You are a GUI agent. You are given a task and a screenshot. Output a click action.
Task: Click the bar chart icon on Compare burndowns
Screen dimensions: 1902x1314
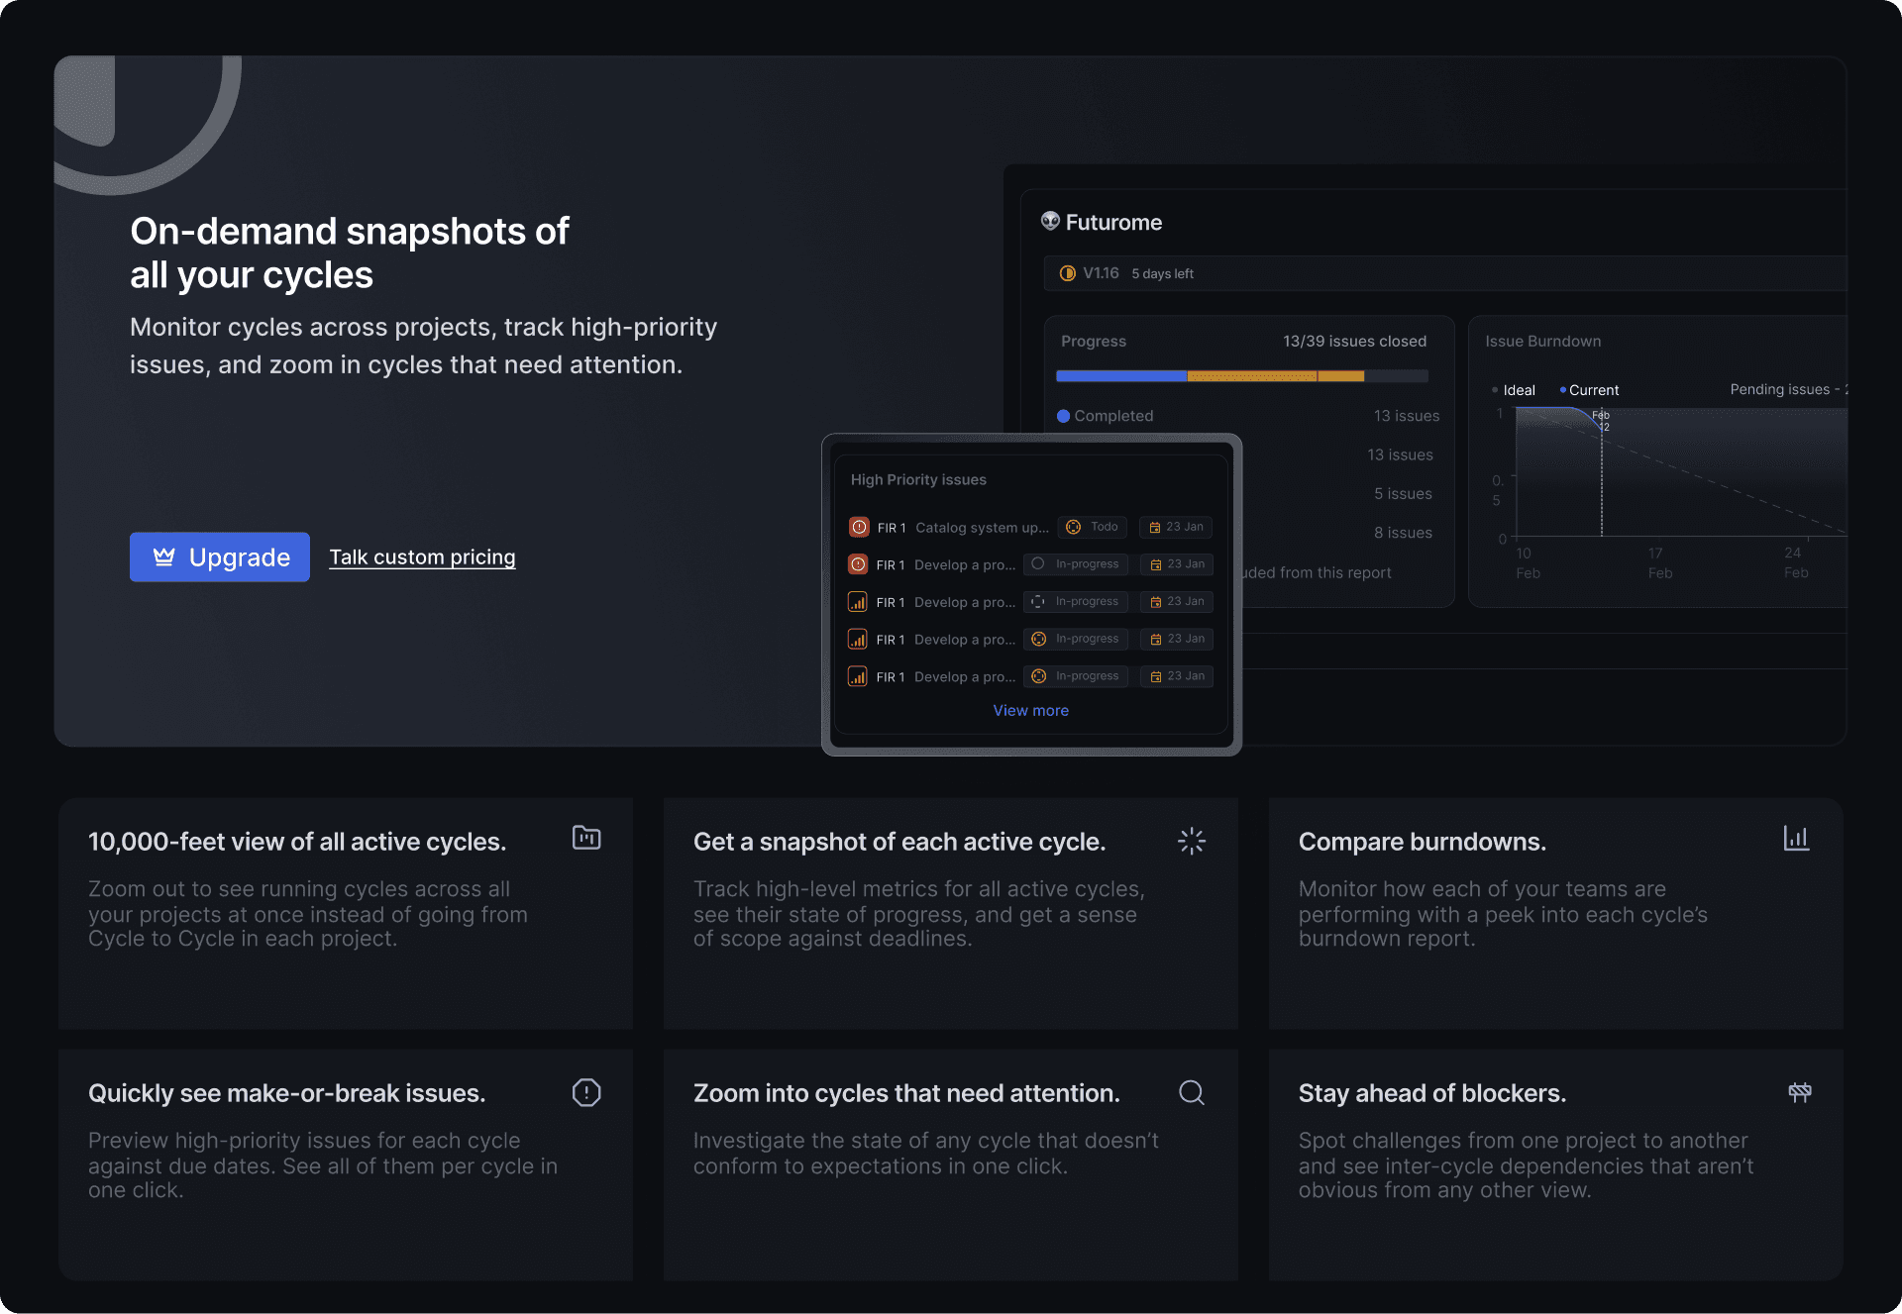[x=1796, y=839]
